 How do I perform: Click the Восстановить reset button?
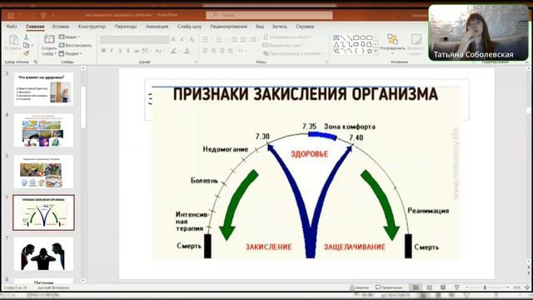pos(75,45)
